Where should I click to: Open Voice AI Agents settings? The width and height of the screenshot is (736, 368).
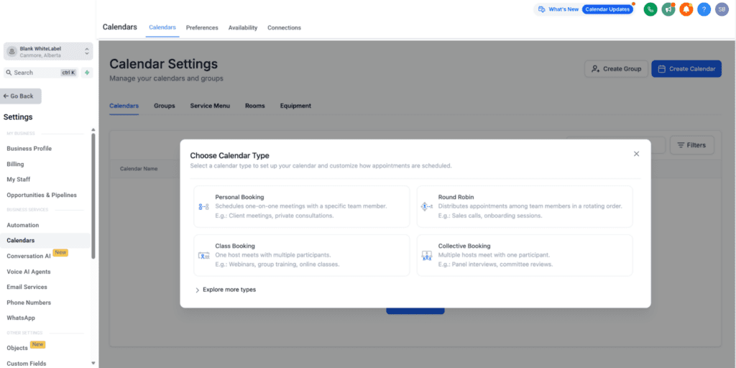pyautogui.click(x=29, y=272)
